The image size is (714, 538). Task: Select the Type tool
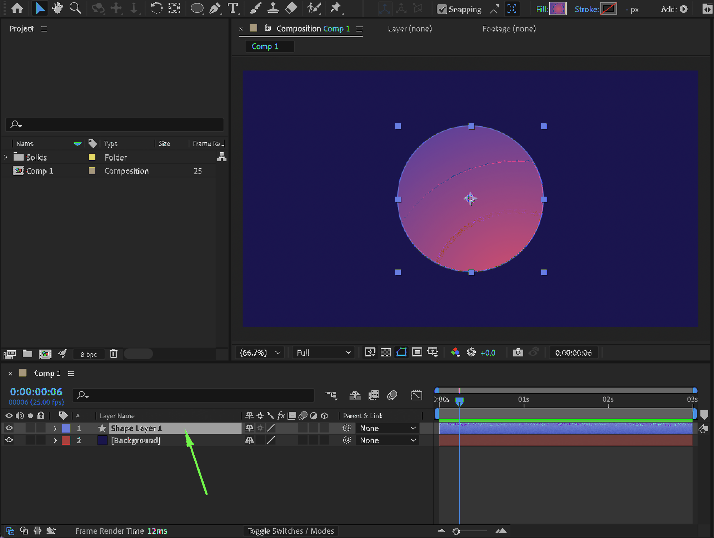[x=233, y=8]
